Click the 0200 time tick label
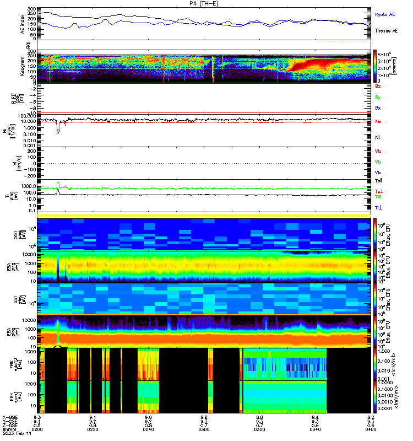Viewport: 413px width, 441px height. click(x=37, y=429)
